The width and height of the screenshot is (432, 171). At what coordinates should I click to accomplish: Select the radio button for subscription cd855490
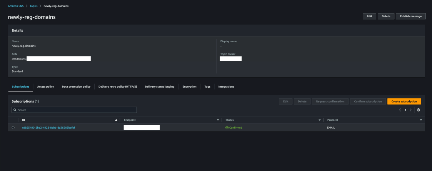point(13,128)
